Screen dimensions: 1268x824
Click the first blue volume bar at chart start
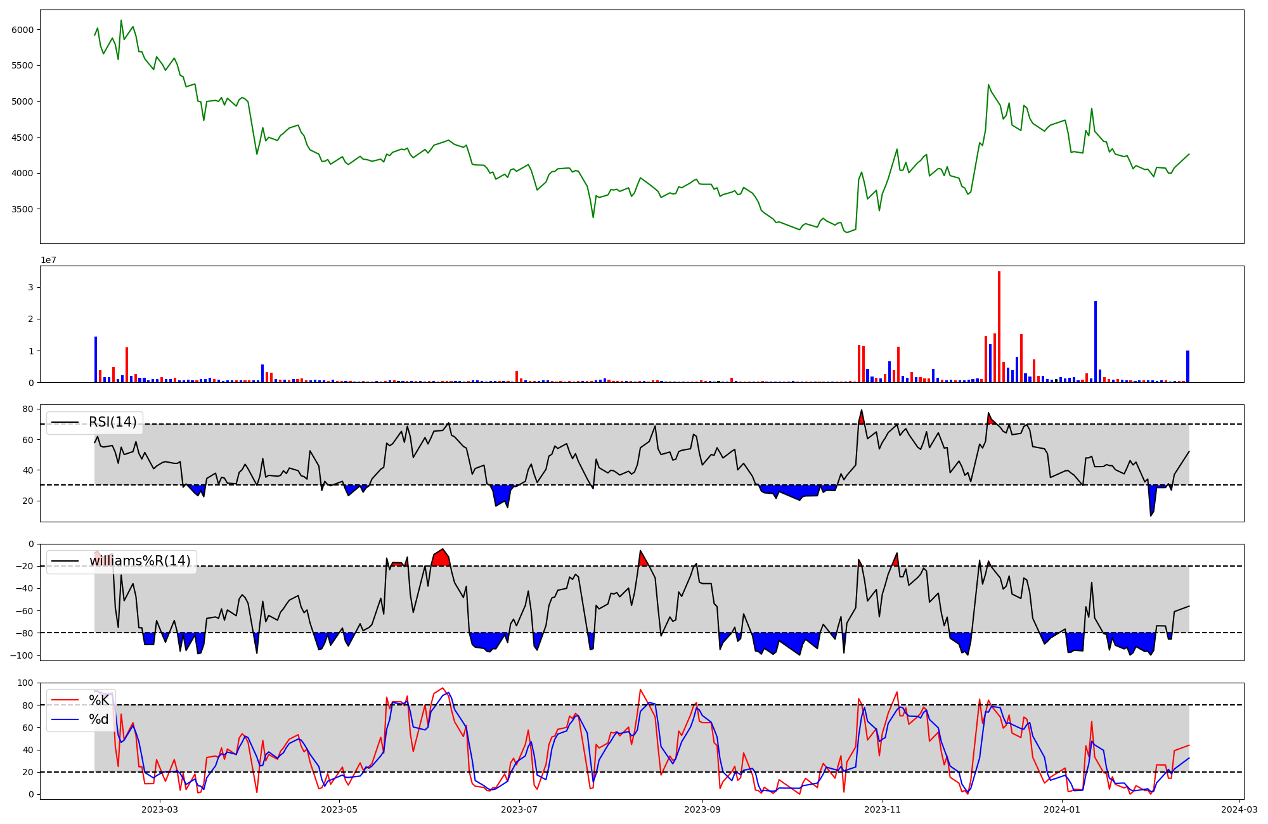click(x=96, y=359)
